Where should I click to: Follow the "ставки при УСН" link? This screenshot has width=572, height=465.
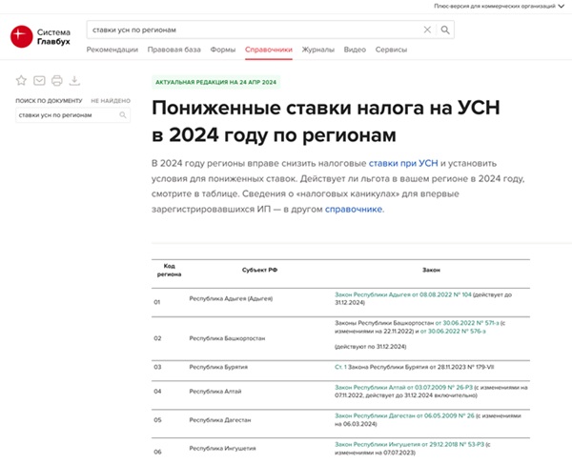(398, 164)
